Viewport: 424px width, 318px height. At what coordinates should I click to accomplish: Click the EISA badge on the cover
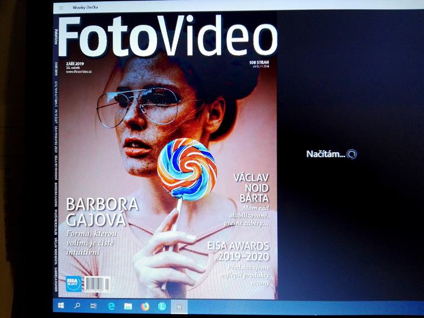74,284
